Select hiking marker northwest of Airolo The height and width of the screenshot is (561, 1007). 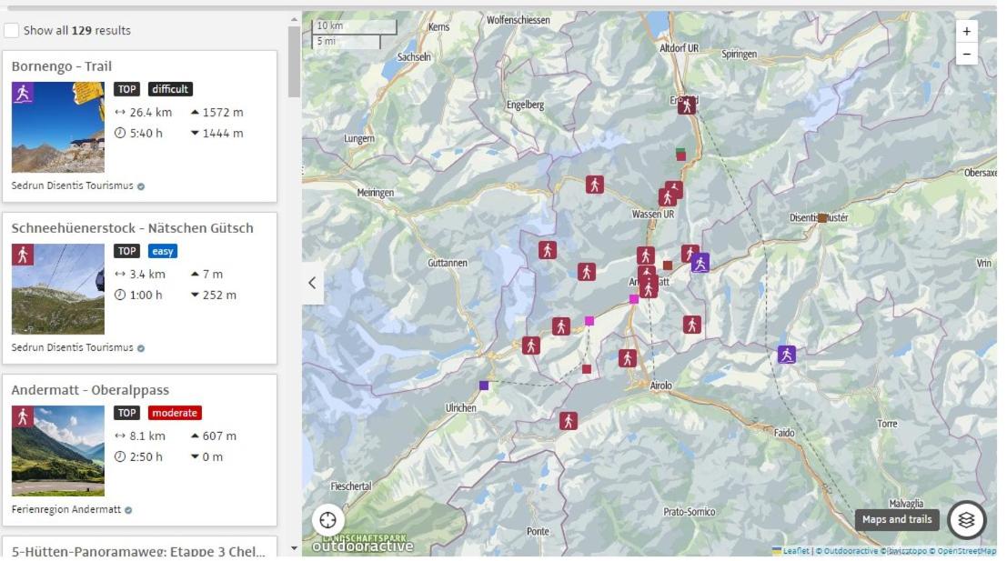pyautogui.click(x=628, y=358)
